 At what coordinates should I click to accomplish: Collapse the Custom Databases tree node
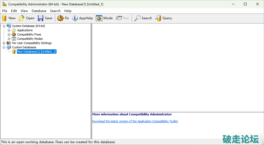pyautogui.click(x=4, y=48)
